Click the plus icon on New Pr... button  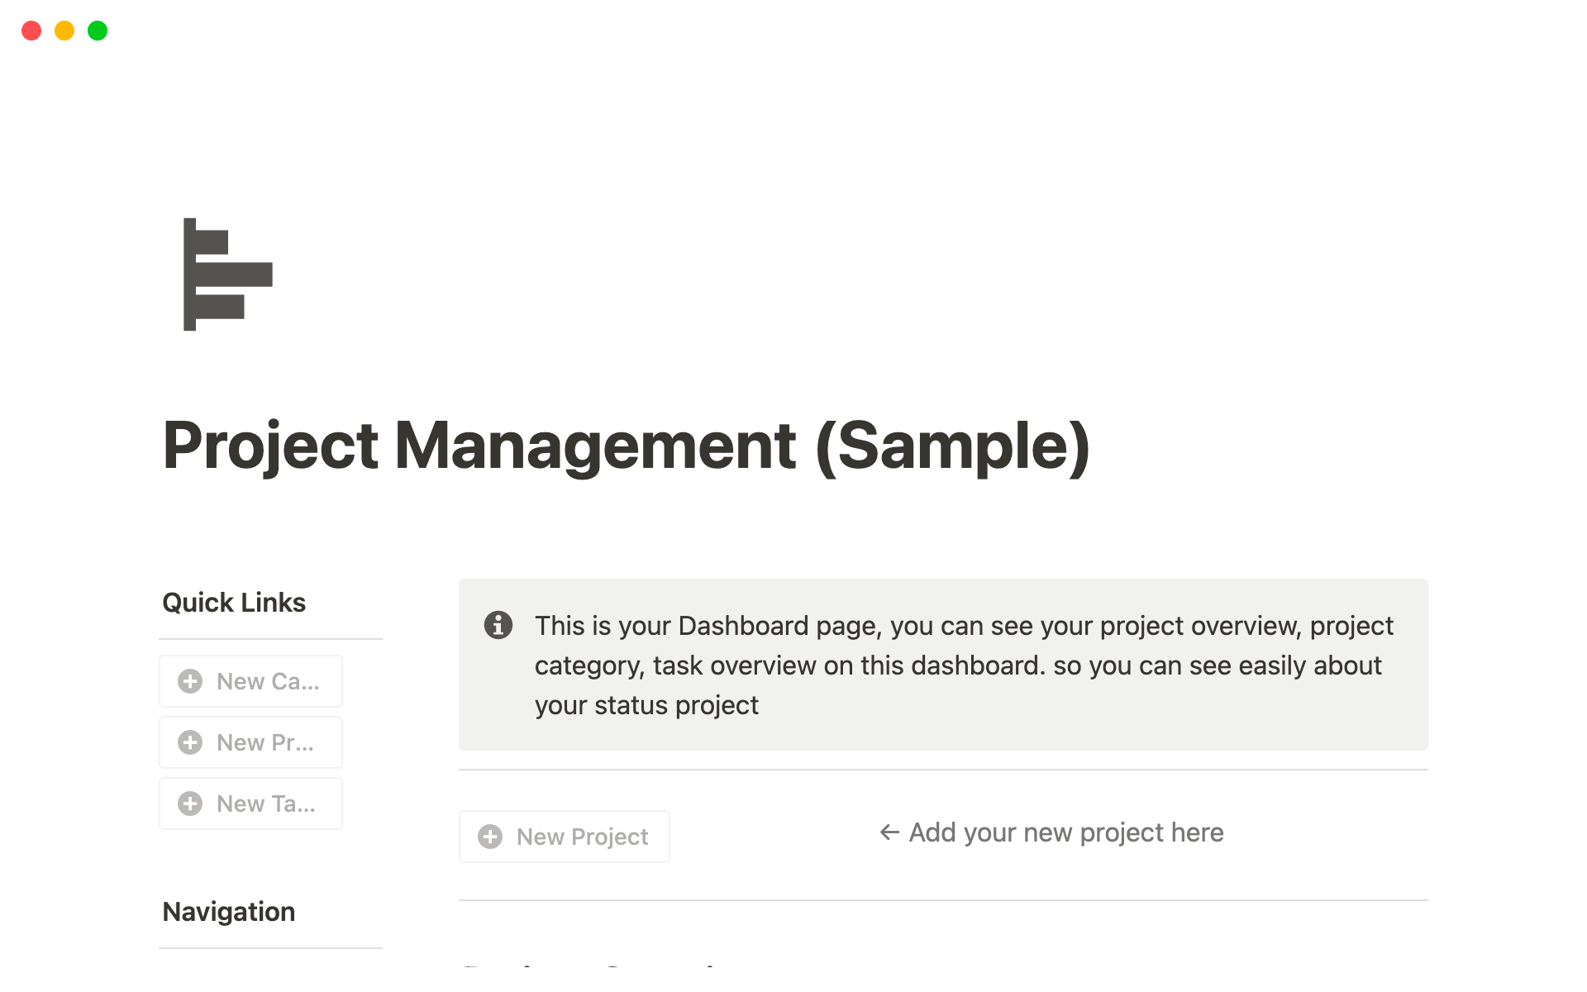190,742
